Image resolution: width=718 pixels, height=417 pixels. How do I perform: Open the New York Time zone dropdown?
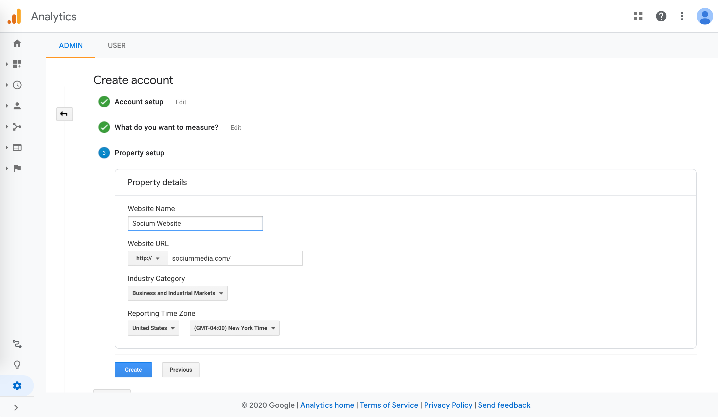234,328
